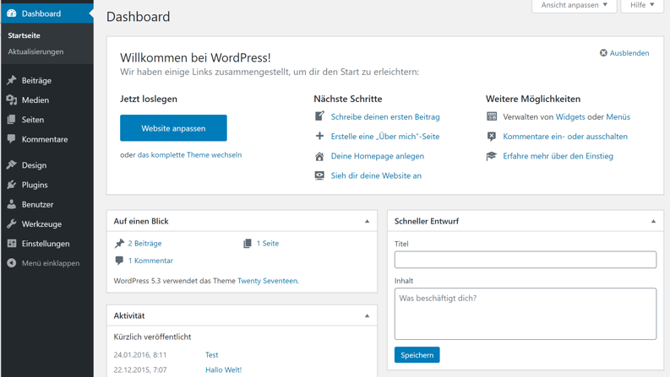Select Aktualisierungen submenu item
The image size is (670, 377).
[35, 51]
